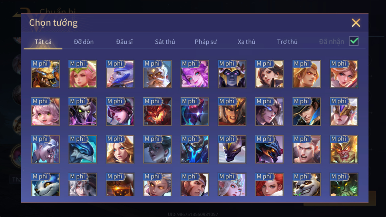Pick the white-bearded old man hero
The image size is (386, 217).
pos(157,74)
